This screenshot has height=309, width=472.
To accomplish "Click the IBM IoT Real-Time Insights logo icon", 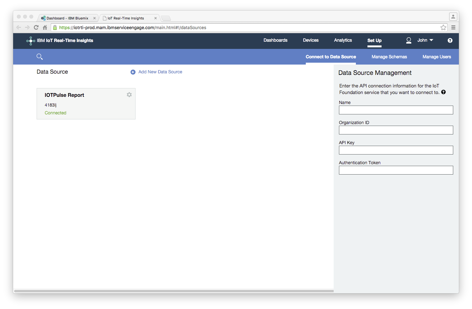I will 30,41.
